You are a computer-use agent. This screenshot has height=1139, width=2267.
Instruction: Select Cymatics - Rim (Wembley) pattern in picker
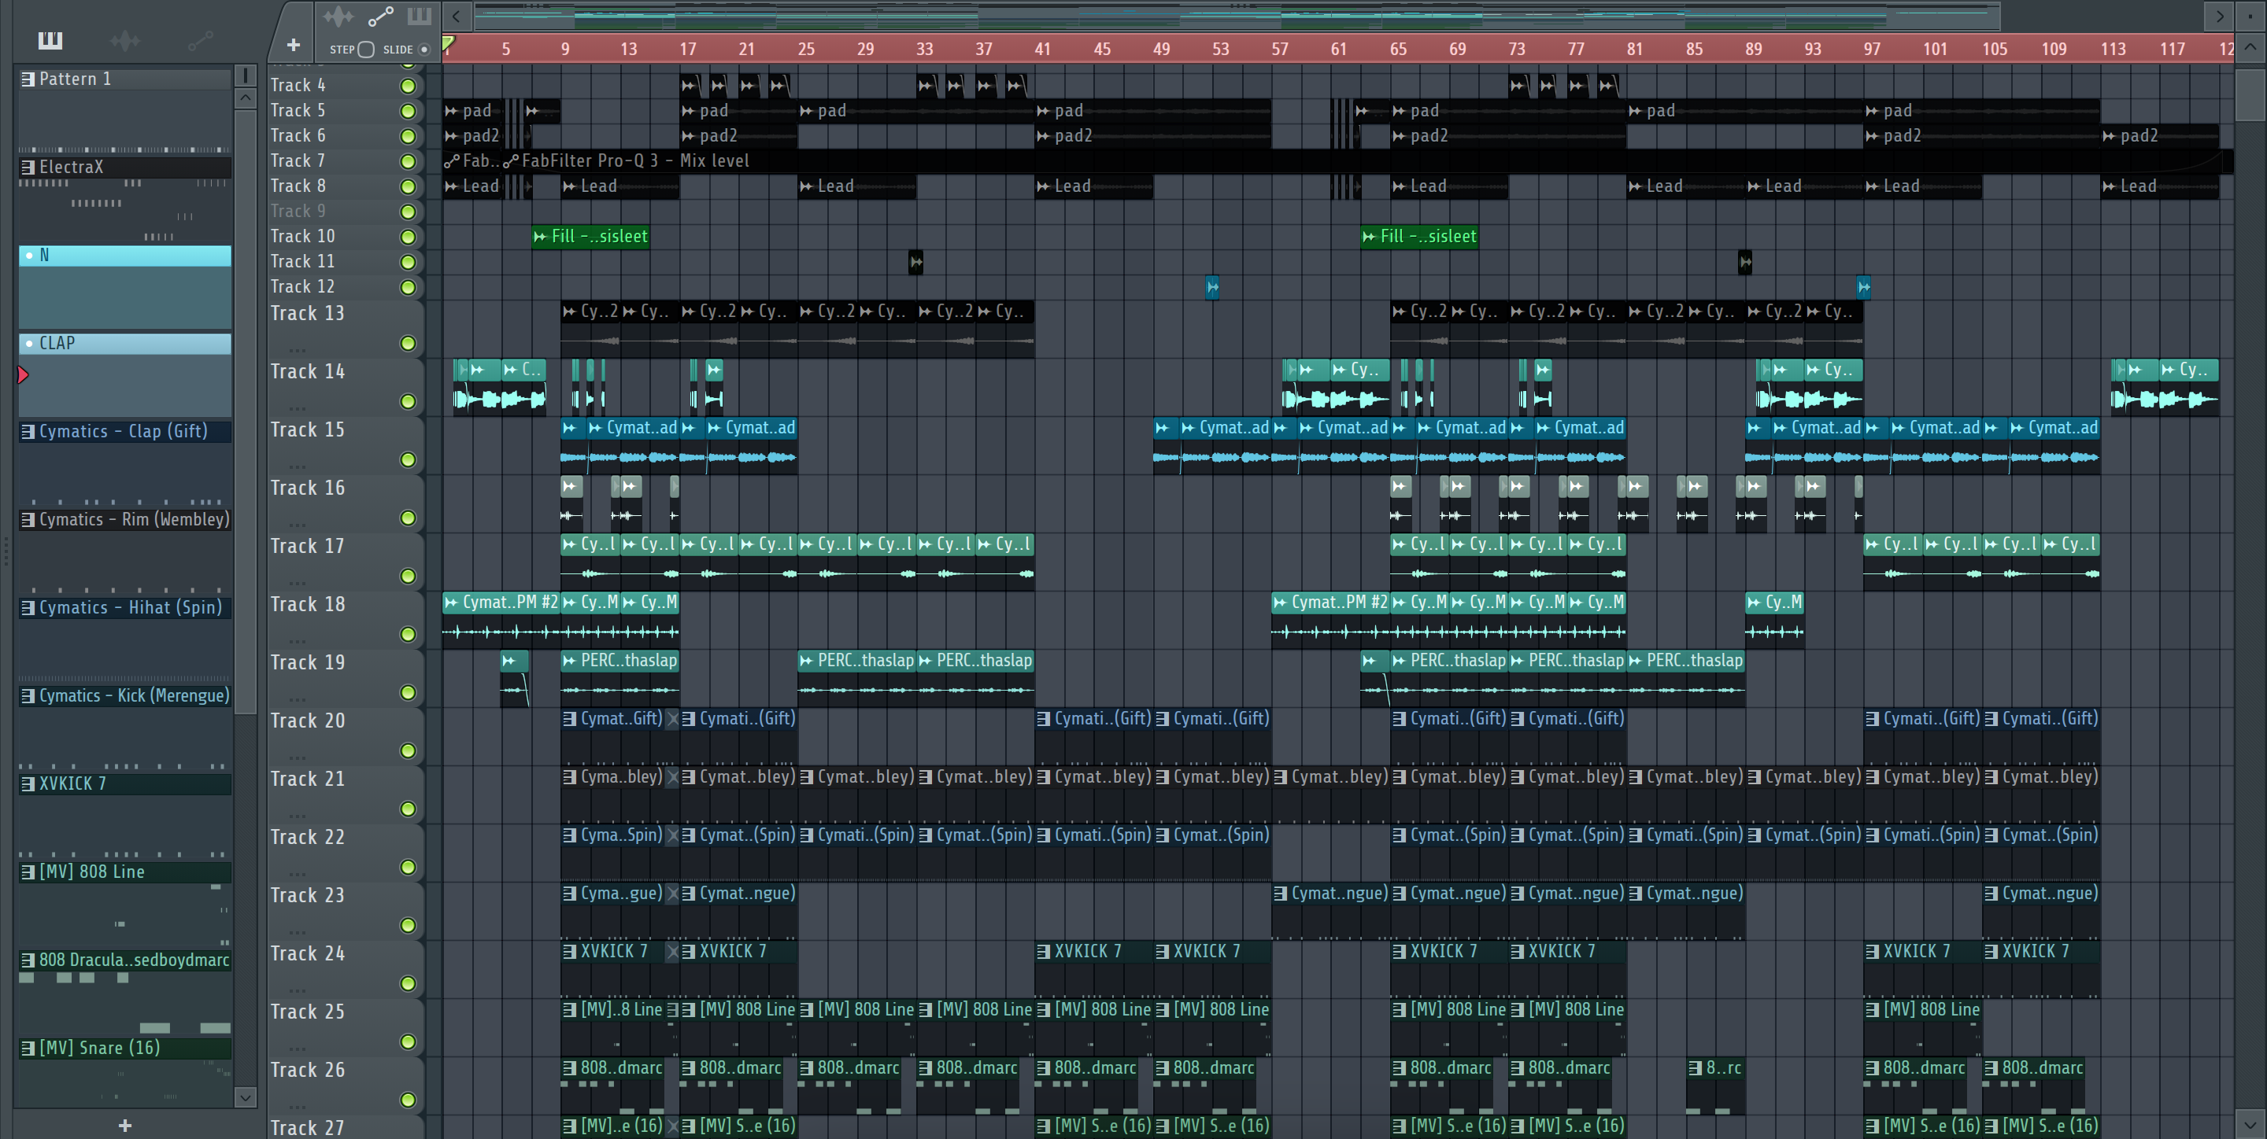[x=125, y=519]
